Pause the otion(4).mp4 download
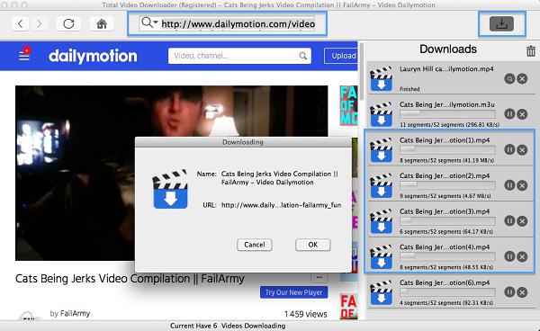This screenshot has height=331, width=540. click(509, 256)
